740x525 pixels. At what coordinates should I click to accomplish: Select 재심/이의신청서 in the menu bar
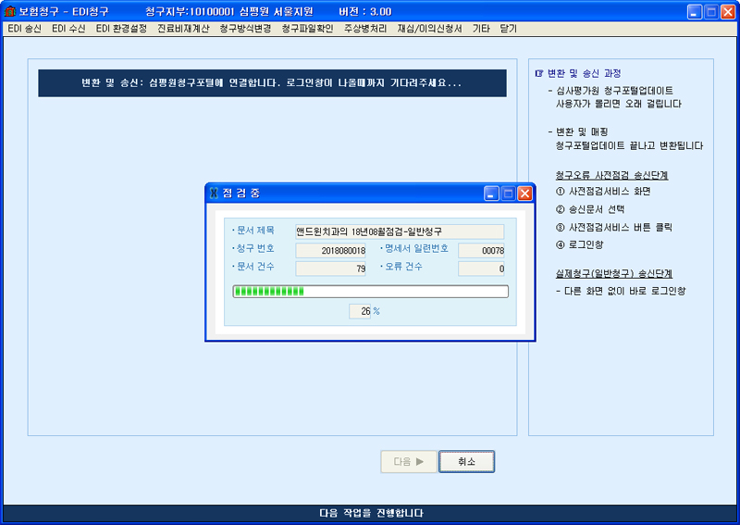click(x=429, y=29)
